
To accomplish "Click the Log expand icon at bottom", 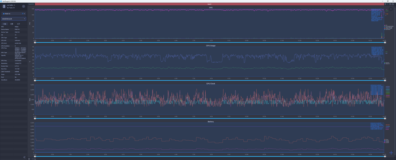I will click(x=29, y=159).
